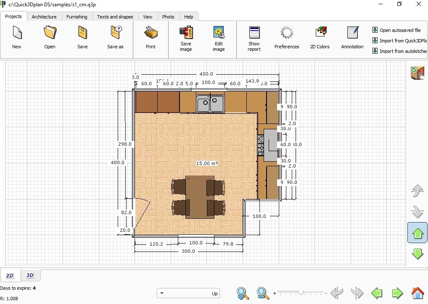Image resolution: width=428 pixels, height=304 pixels.
Task: Click the rotate left gray arrow at bottom
Action: 337,293
